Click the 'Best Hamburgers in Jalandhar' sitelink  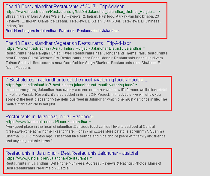click(31, 31)
